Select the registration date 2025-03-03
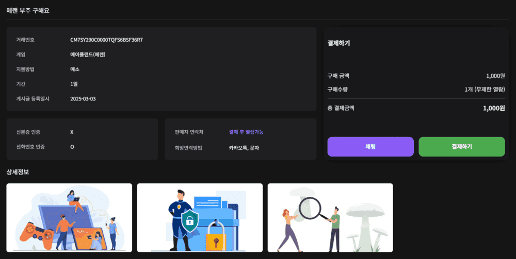 (x=83, y=99)
